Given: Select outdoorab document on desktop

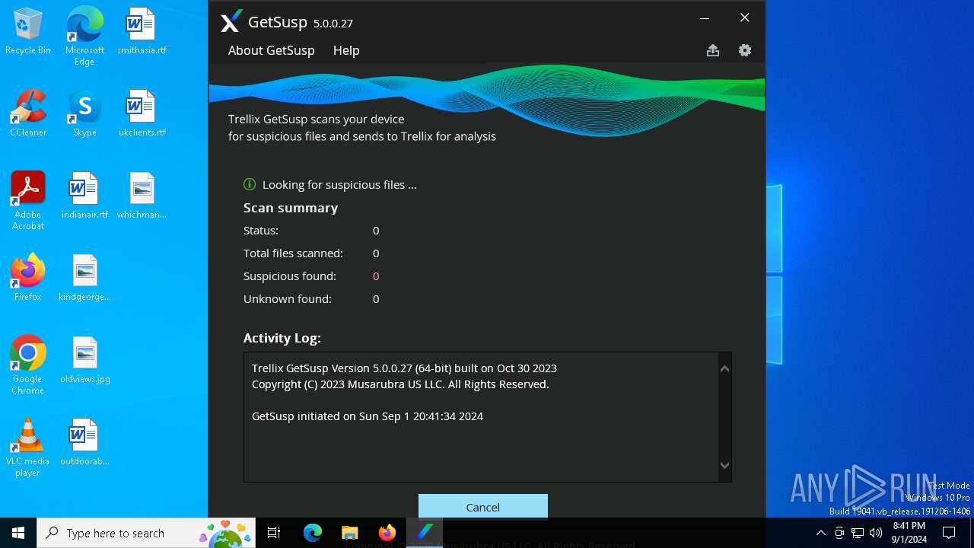Looking at the screenshot, I should tap(84, 442).
